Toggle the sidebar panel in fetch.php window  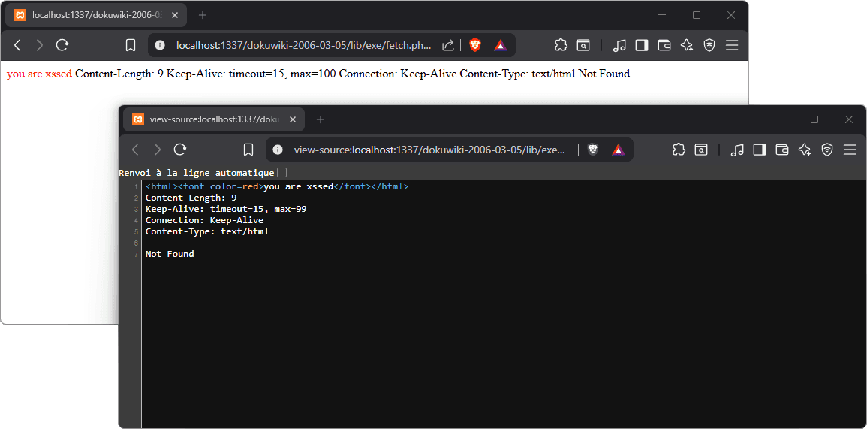pos(641,45)
